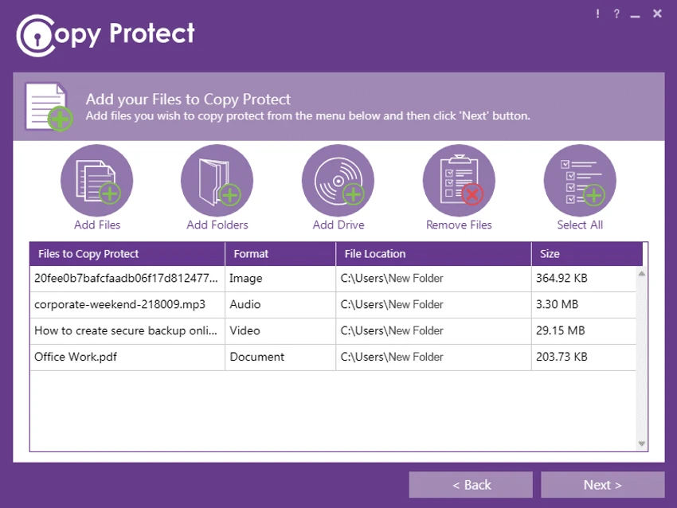This screenshot has width=677, height=508.
Task: Click the 'Add your Files to Copy Protect' heading
Action: pyautogui.click(x=188, y=100)
